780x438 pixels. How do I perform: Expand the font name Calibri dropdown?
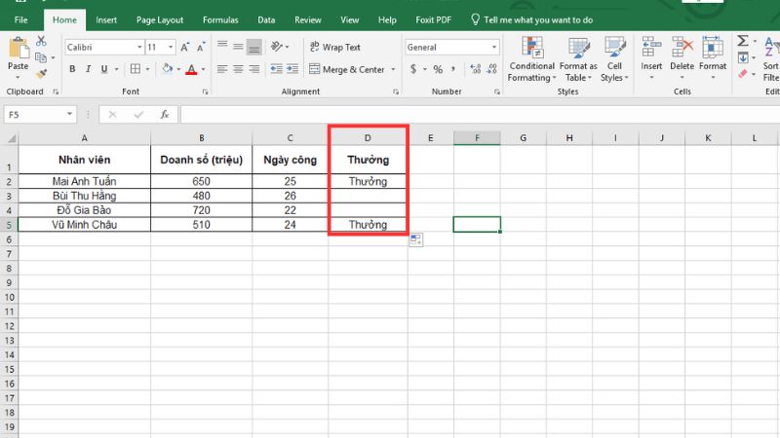point(138,47)
